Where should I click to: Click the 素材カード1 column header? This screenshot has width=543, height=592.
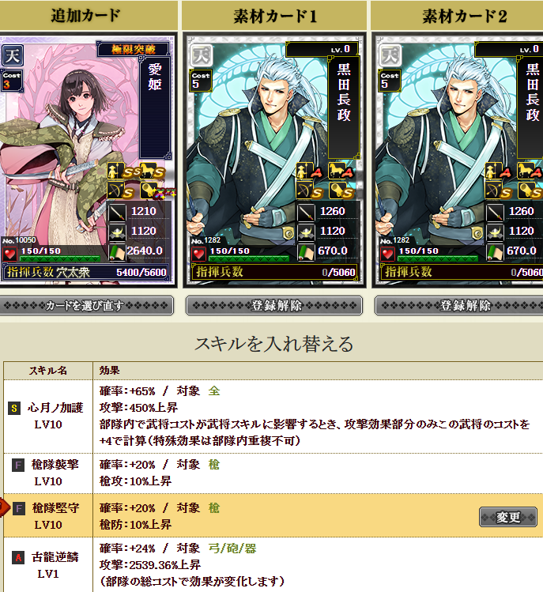point(274,16)
